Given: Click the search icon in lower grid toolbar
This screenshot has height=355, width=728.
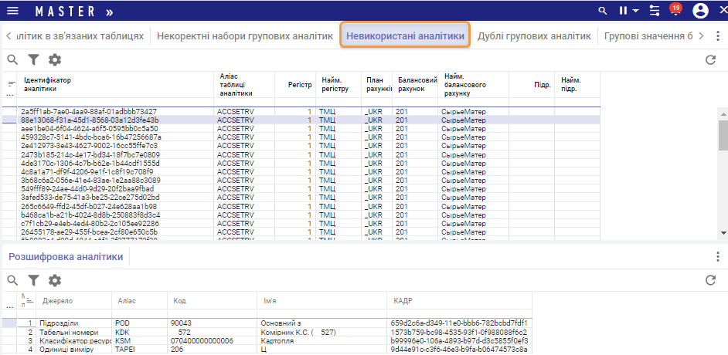Looking at the screenshot, I should tap(12, 280).
